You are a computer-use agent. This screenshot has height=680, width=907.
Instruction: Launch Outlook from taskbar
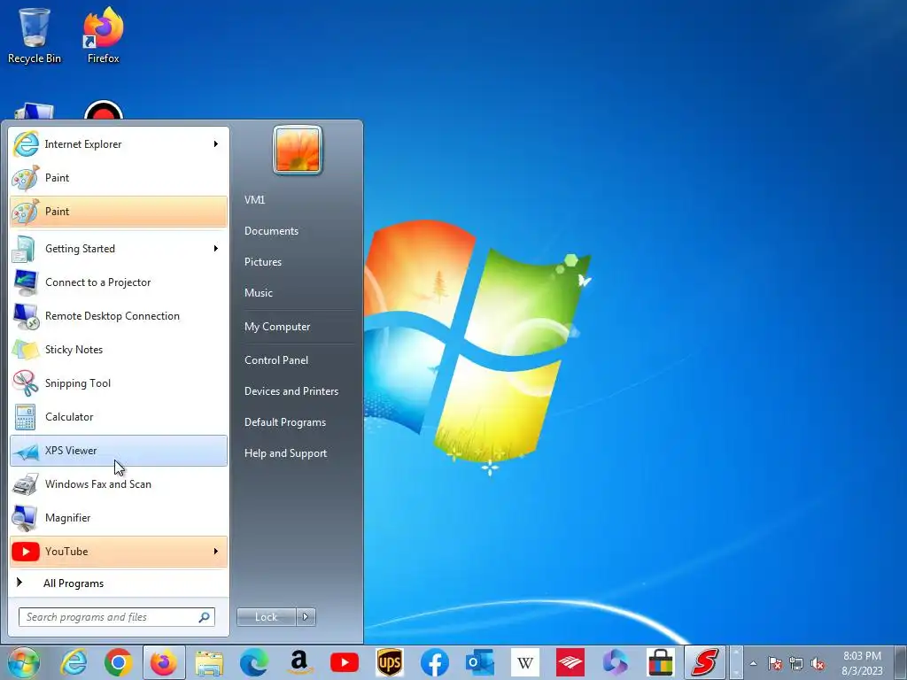click(x=479, y=662)
